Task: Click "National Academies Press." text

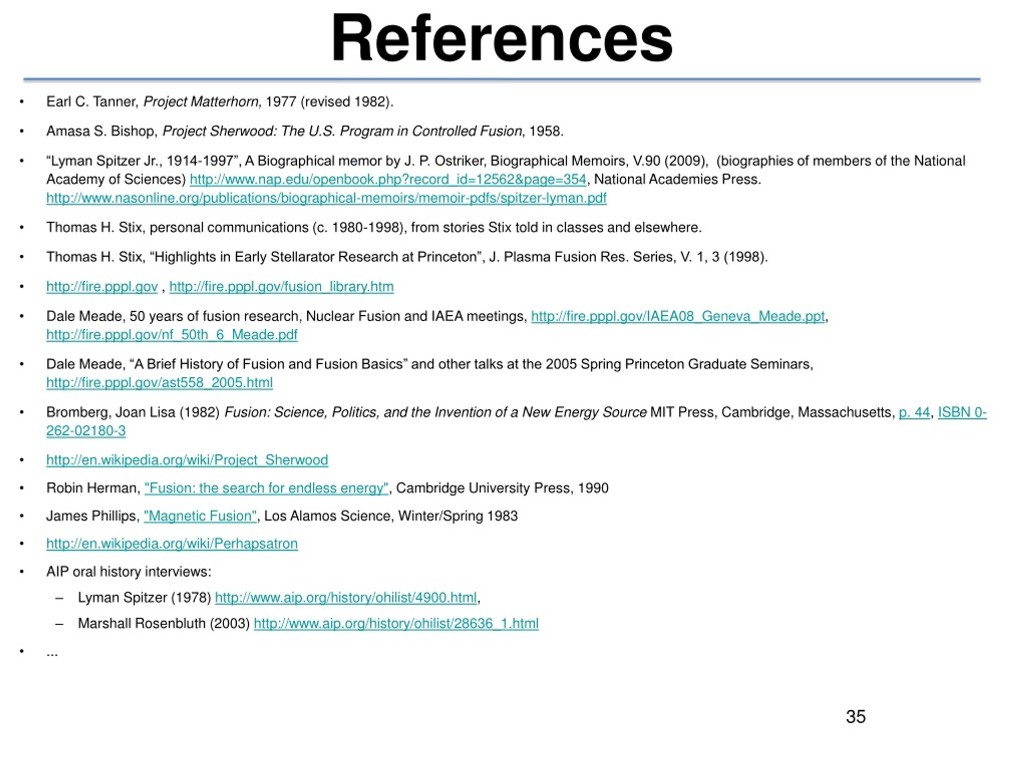Action: point(678,179)
